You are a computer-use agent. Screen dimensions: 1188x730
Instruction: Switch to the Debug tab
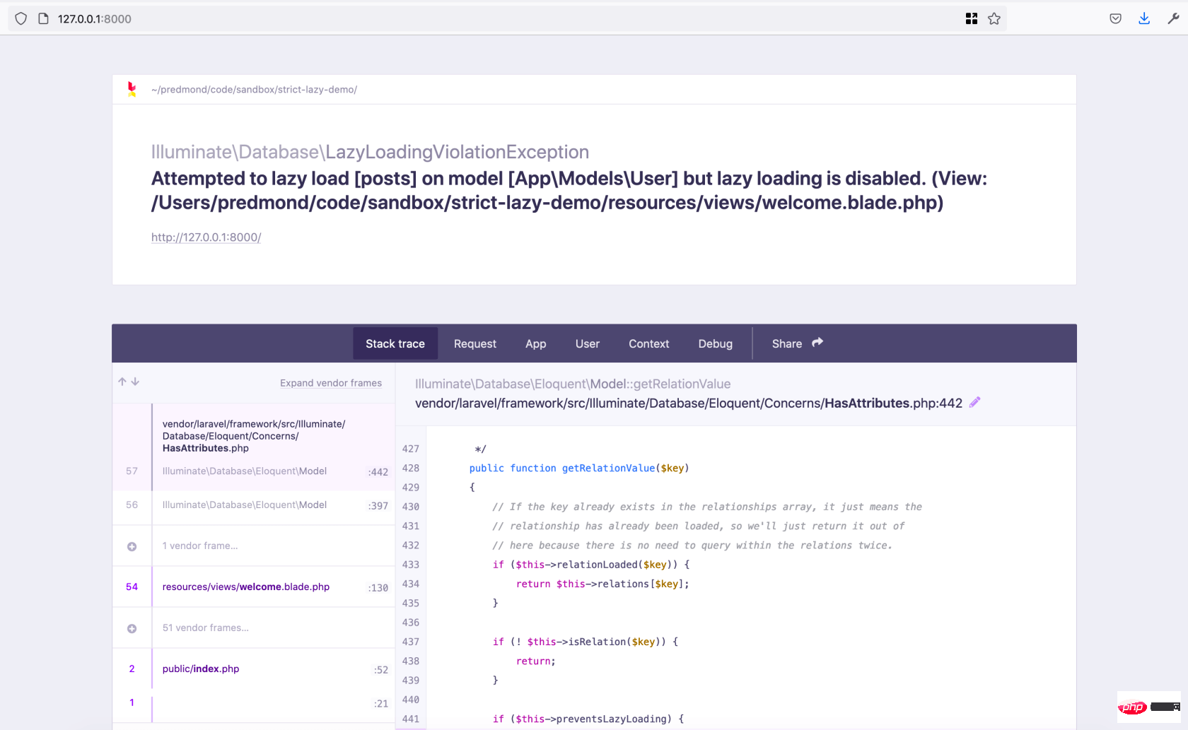[715, 343]
